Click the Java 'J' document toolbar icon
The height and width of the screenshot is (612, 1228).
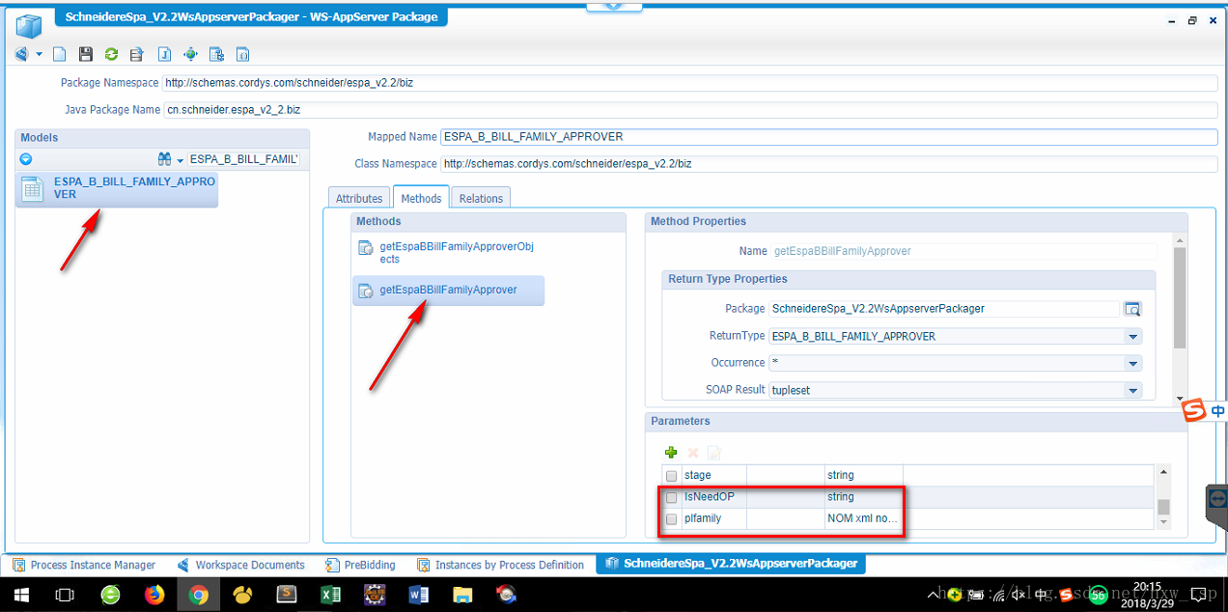tap(164, 54)
